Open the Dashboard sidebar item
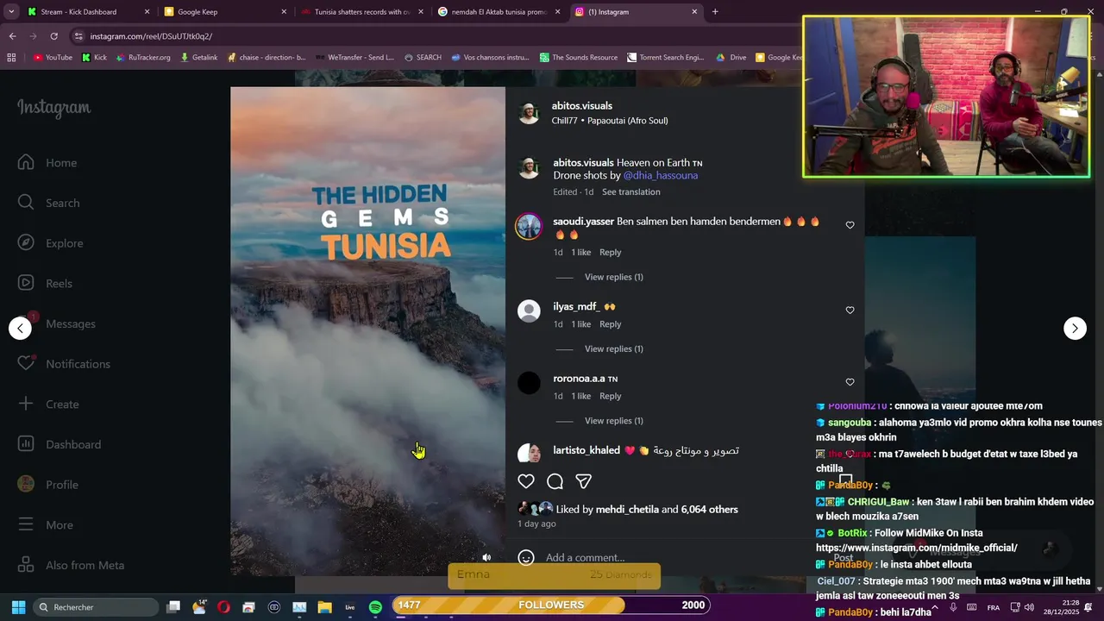The image size is (1104, 621). coord(60,445)
